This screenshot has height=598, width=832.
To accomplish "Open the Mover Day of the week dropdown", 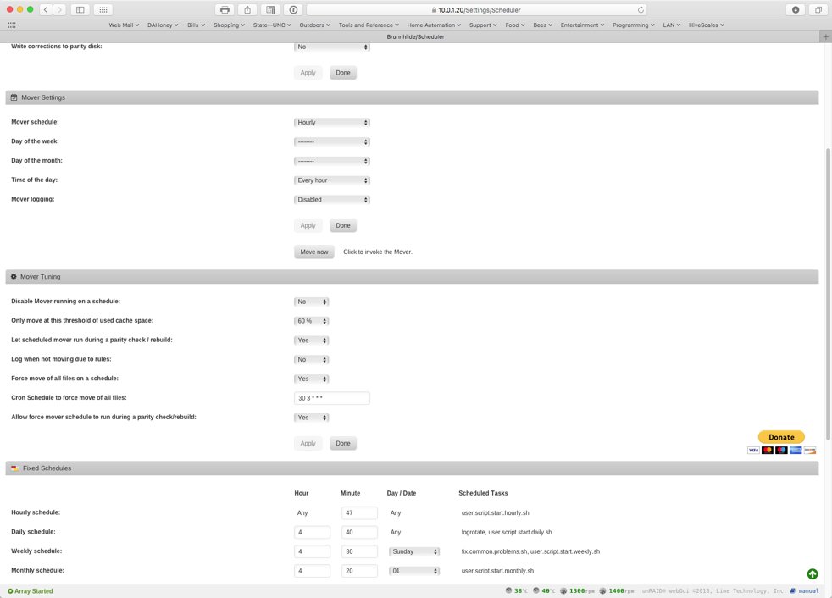I will [332, 141].
